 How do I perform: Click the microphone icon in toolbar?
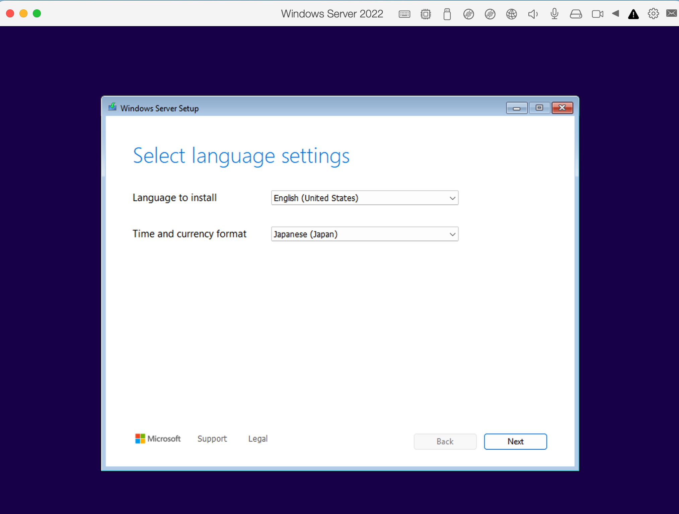(554, 14)
